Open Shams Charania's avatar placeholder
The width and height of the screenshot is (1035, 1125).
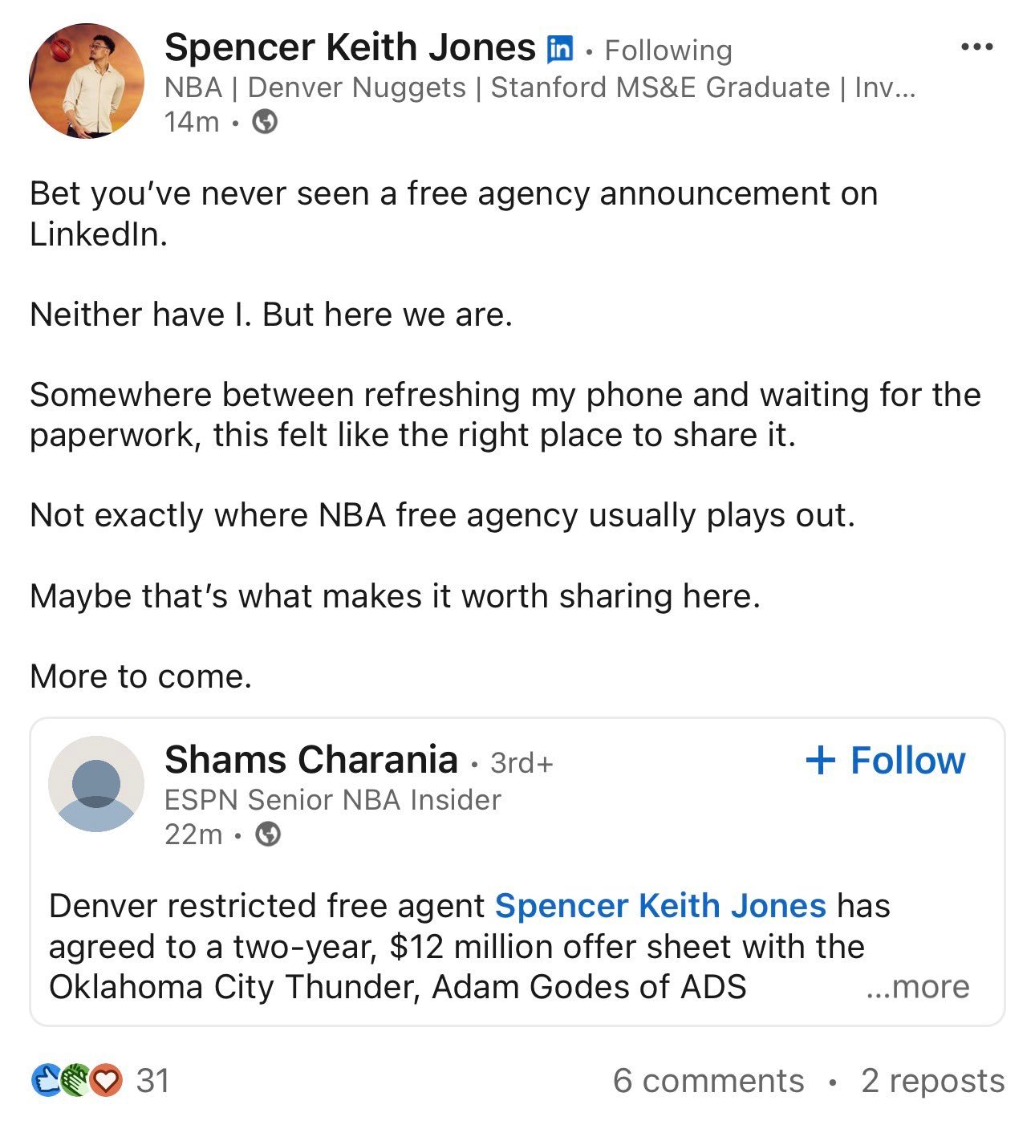click(96, 784)
